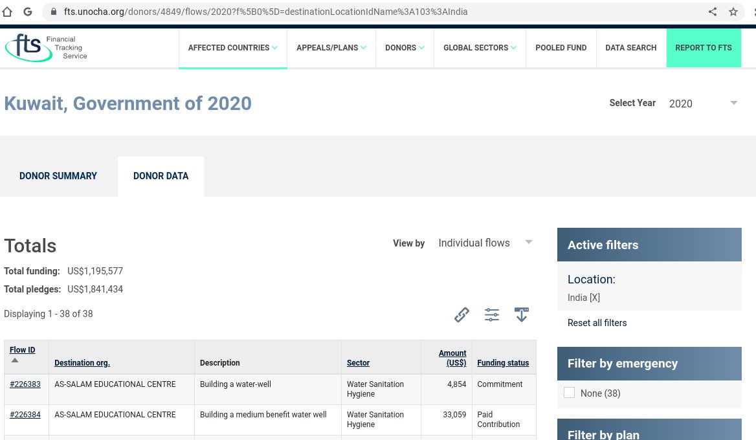756x440 pixels.
Task: Expand Appeals/Plans menu
Action: click(x=331, y=48)
